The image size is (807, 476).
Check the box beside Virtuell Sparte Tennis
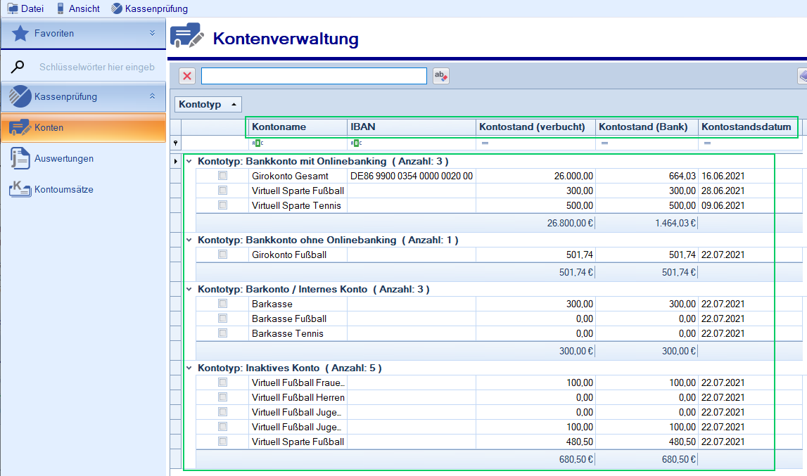click(223, 205)
